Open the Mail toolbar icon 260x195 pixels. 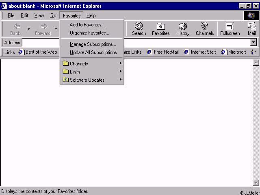pyautogui.click(x=252, y=29)
